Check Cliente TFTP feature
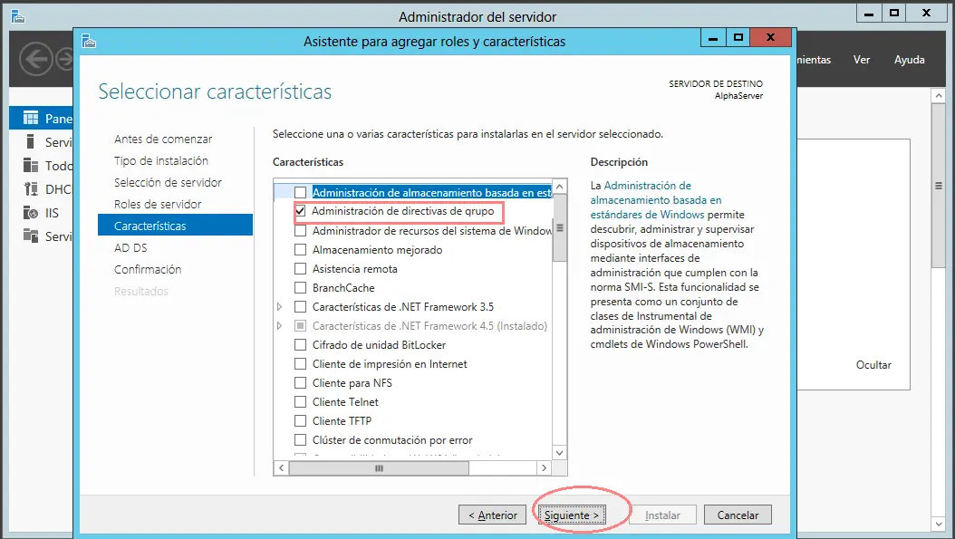The width and height of the screenshot is (955, 539). coord(300,421)
